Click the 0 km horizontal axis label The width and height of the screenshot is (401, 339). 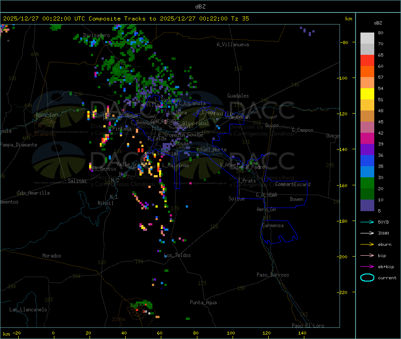pos(53,333)
